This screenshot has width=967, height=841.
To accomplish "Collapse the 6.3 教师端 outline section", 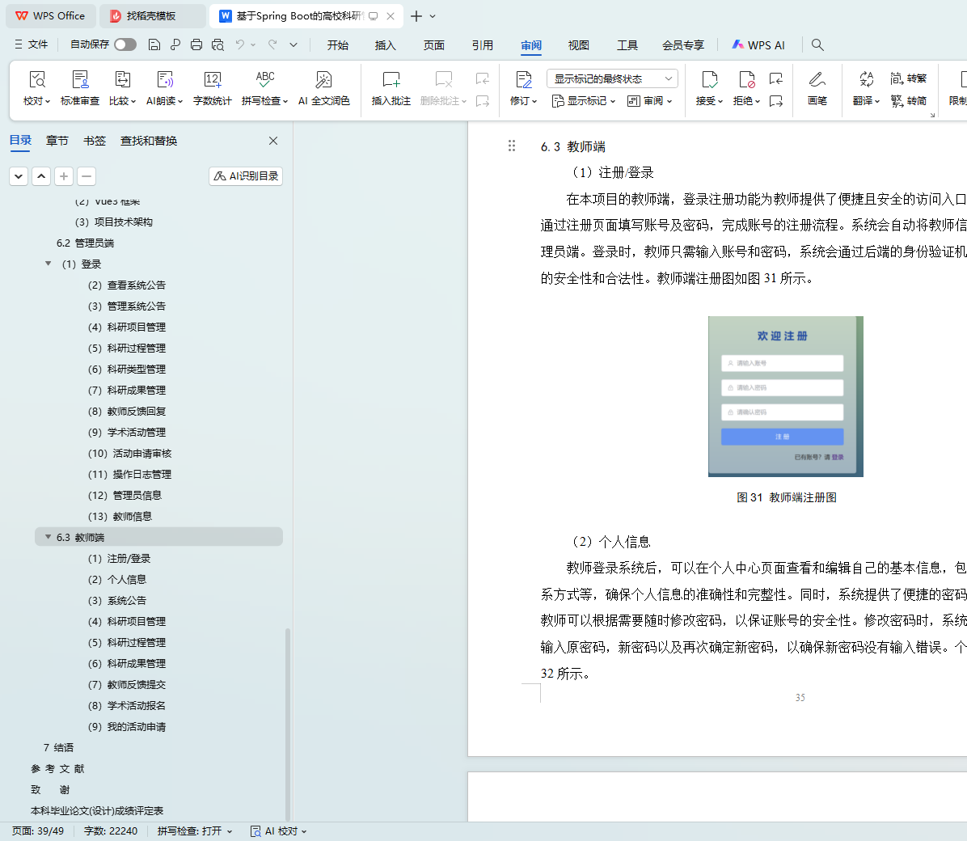I will pyautogui.click(x=48, y=537).
